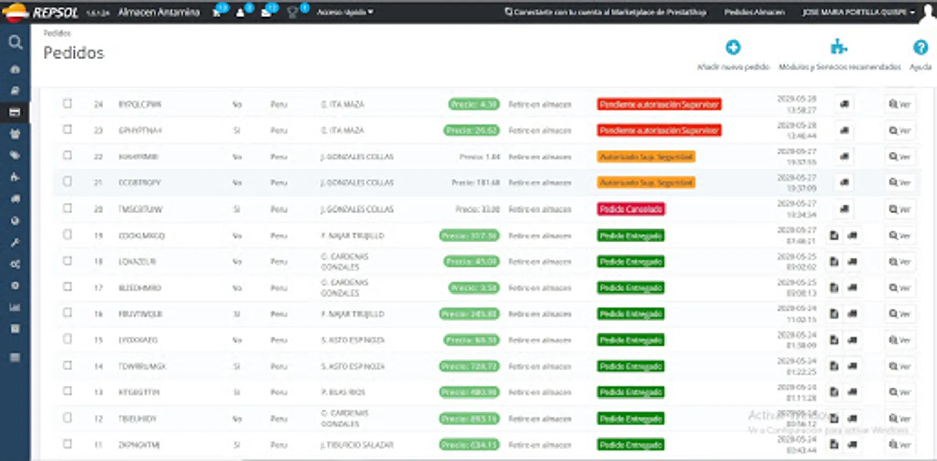Click the Pedidos breadcrumb above the title

click(57, 33)
